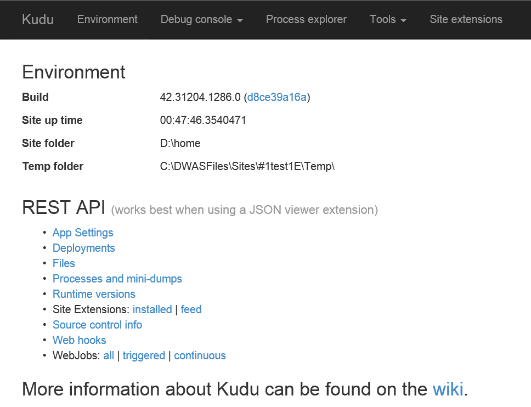Click the Temp folder label
The image size is (531, 407).
53,166
